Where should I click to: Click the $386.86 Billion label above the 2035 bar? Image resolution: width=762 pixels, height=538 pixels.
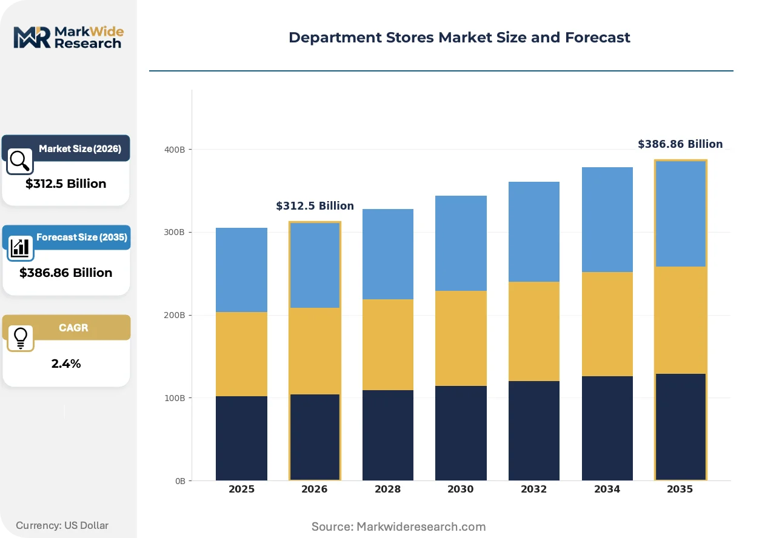680,144
